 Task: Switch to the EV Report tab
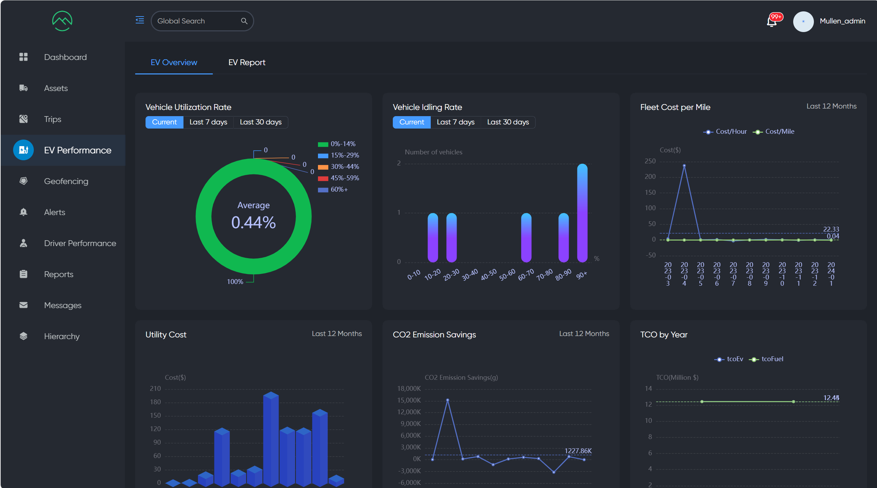247,62
